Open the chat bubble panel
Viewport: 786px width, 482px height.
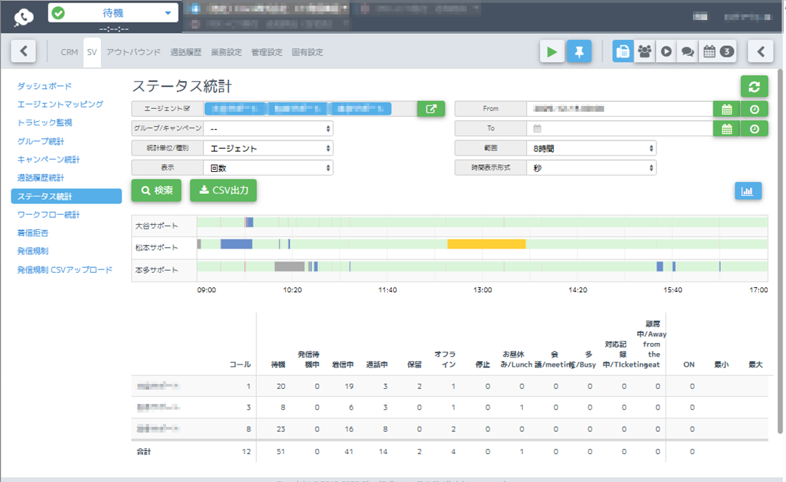pos(686,51)
